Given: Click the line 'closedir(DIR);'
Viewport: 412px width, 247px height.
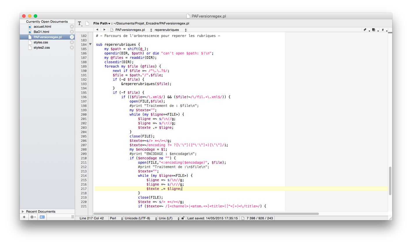Looking at the screenshot, I should pos(119,62).
